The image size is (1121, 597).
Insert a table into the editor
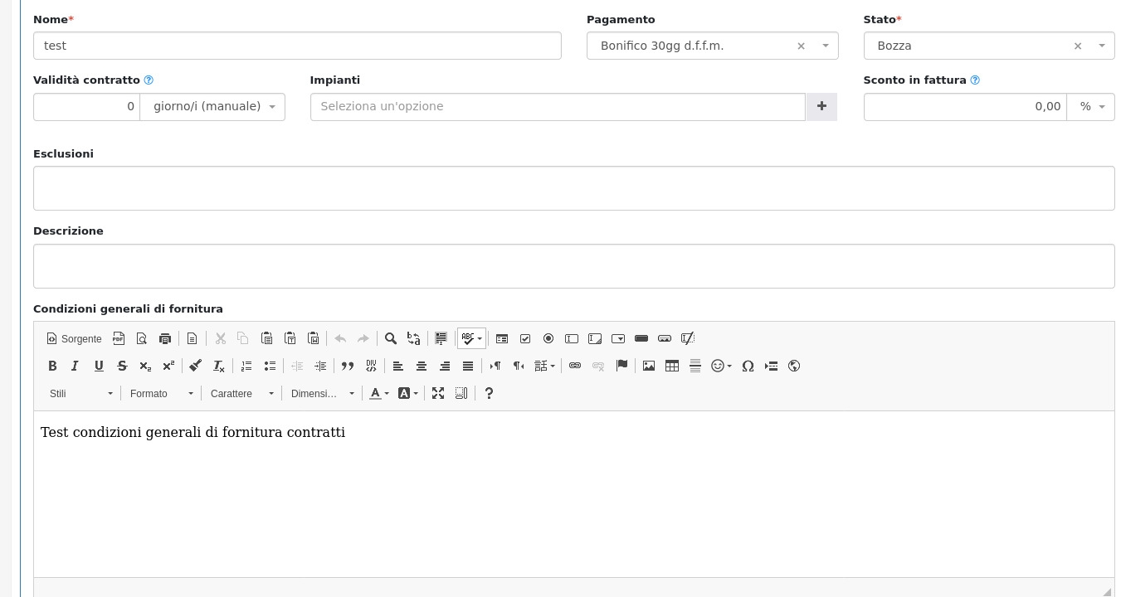672,366
